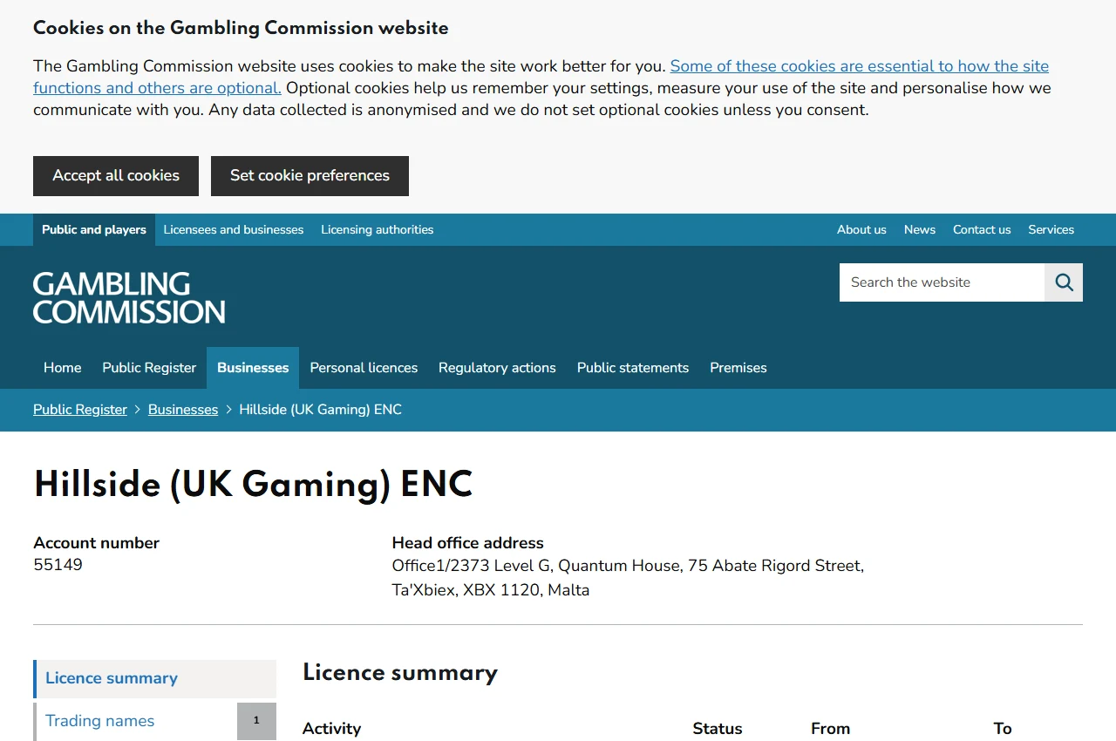Open Contact us page

click(x=982, y=230)
